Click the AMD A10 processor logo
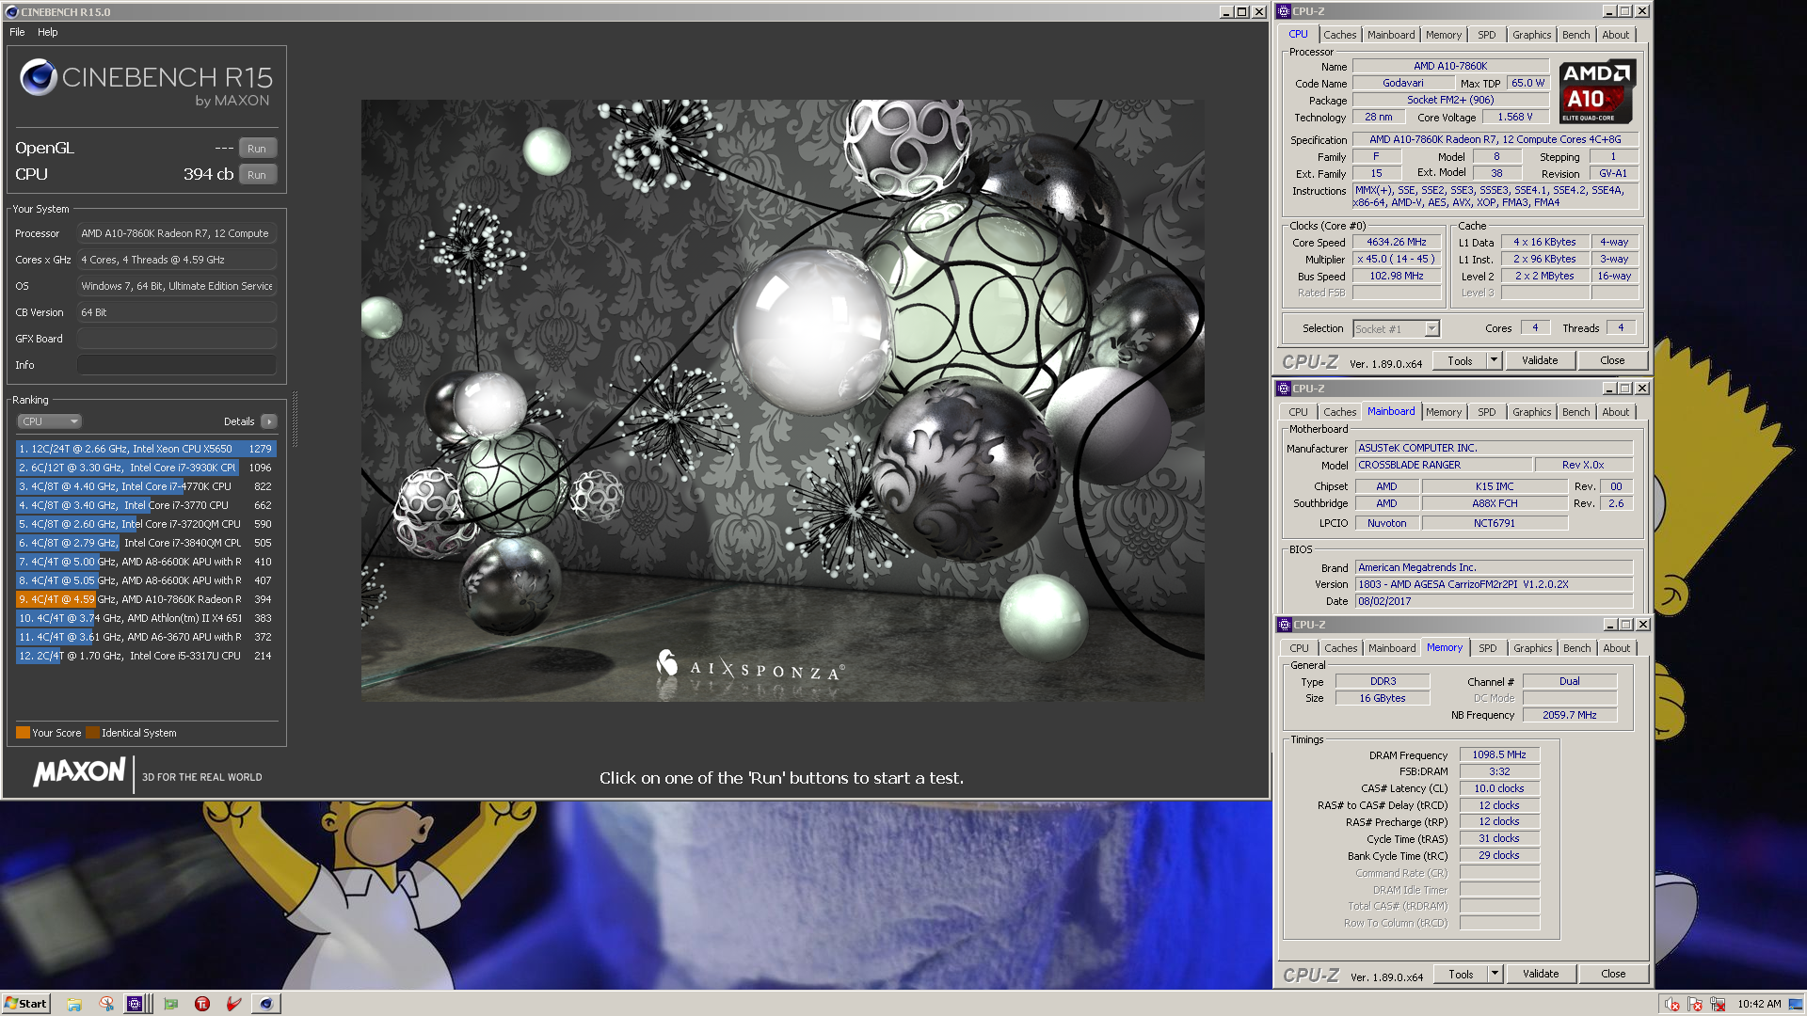Image resolution: width=1807 pixels, height=1016 pixels. pos(1597,91)
